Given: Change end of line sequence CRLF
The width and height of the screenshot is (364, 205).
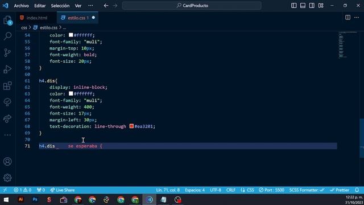Looking at the screenshot, I should (231, 190).
